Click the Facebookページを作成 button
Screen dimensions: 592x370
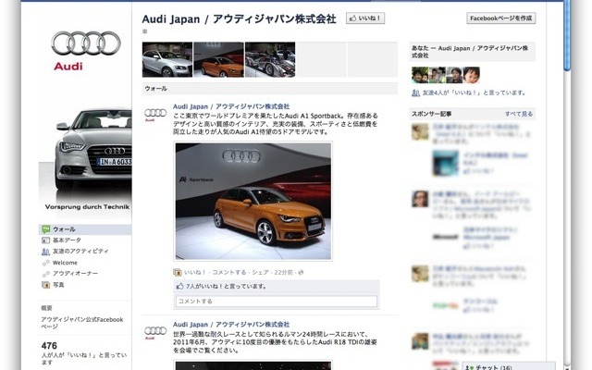[500, 18]
